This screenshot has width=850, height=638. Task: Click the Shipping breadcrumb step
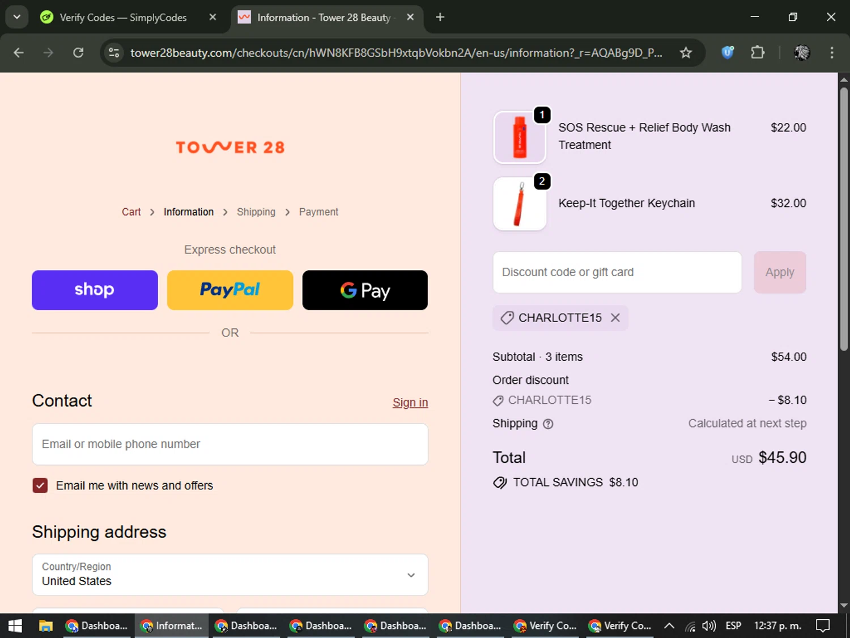tap(256, 212)
